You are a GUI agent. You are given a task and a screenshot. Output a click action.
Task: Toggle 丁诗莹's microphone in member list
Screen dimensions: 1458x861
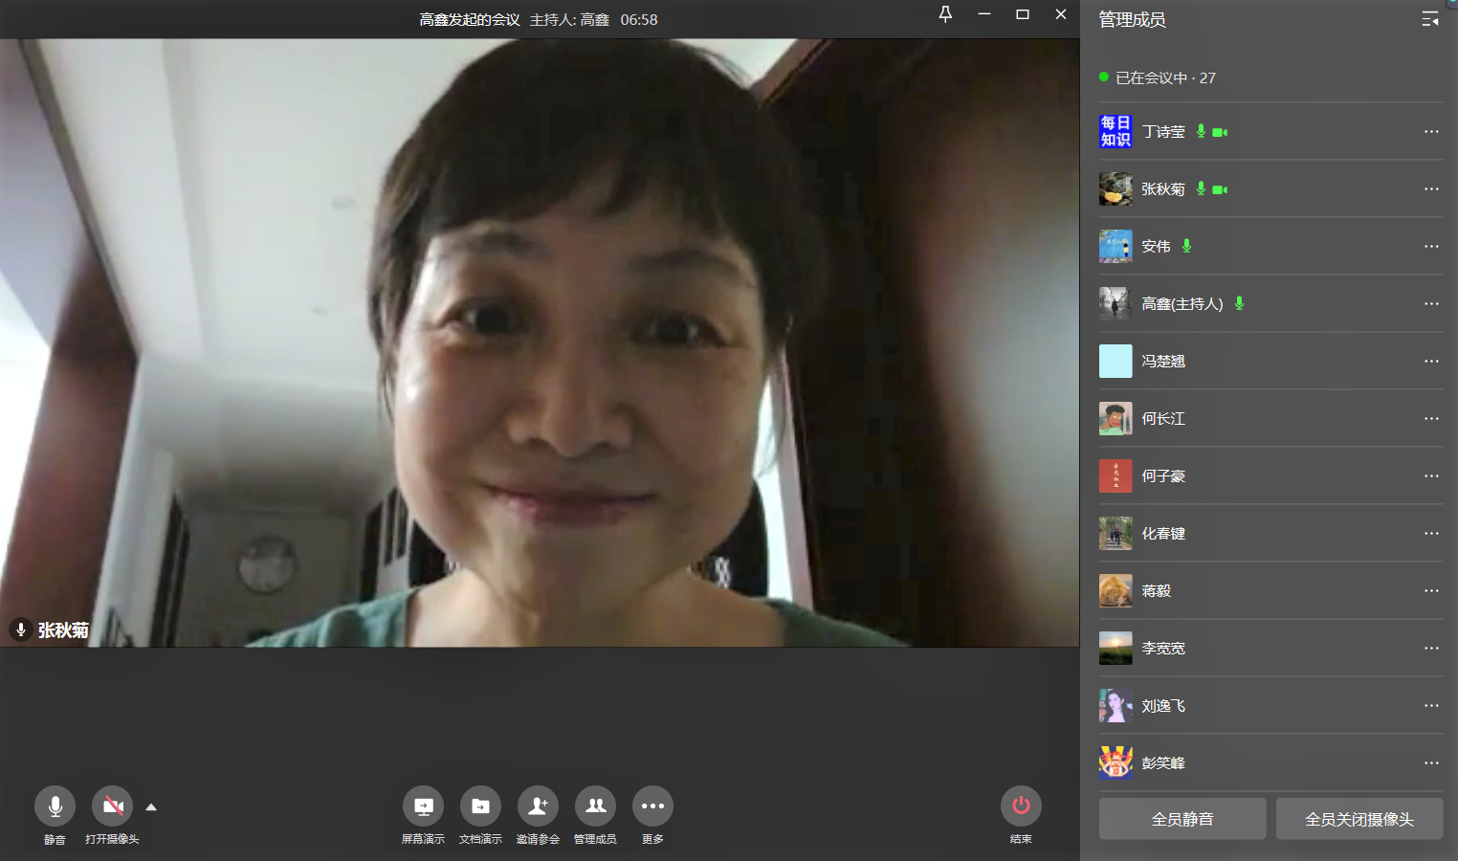click(x=1201, y=131)
